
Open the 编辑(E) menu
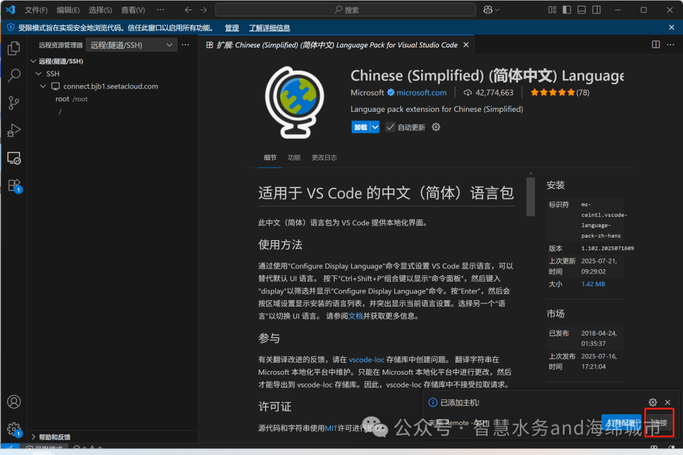68,9
